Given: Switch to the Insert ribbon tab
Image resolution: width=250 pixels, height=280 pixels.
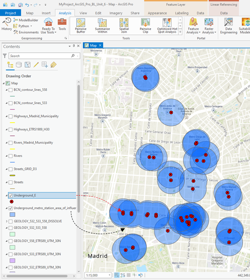Looking at the screenshot, I should click(x=46, y=13).
